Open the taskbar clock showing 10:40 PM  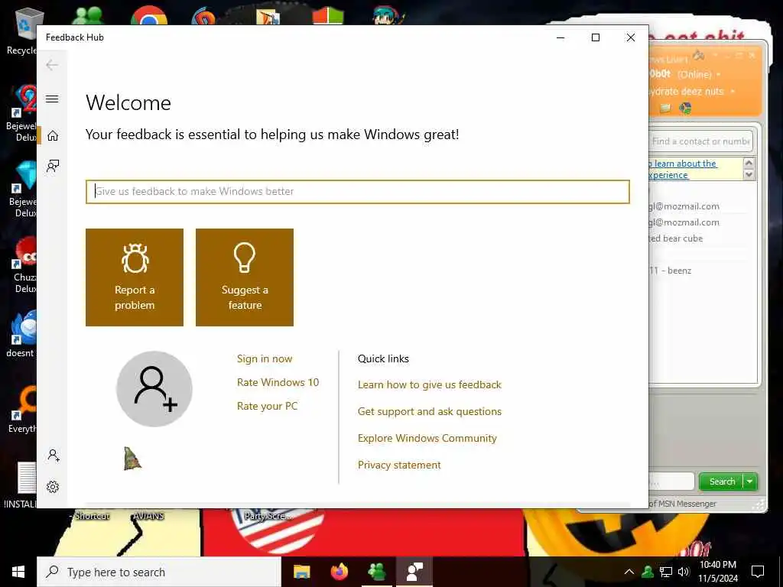click(x=717, y=572)
